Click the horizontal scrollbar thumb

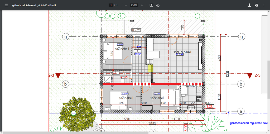[x=75, y=133]
